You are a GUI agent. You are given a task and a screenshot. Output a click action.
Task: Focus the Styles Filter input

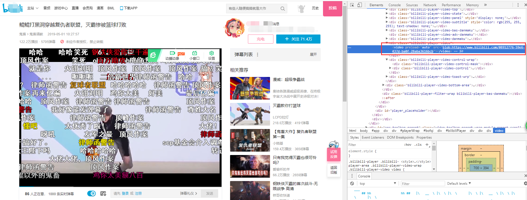pyautogui.click(x=375, y=145)
